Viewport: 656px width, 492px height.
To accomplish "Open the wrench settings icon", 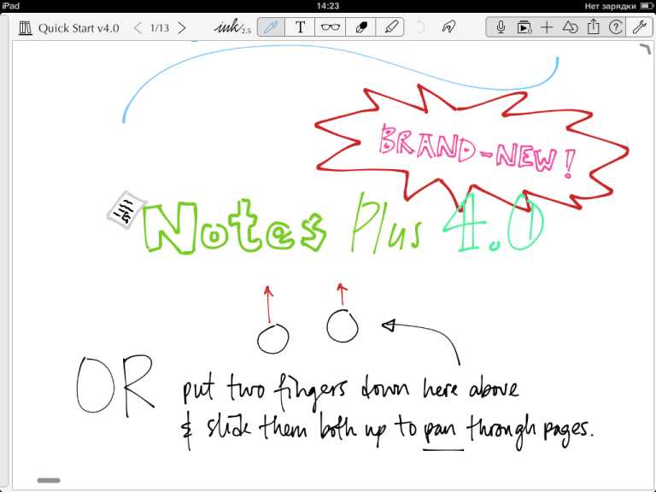I will click(x=639, y=27).
